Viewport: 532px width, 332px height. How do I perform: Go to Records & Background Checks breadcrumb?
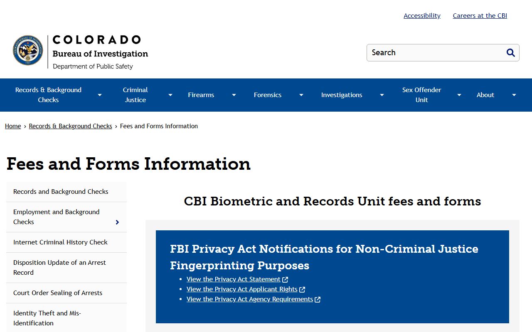71,126
